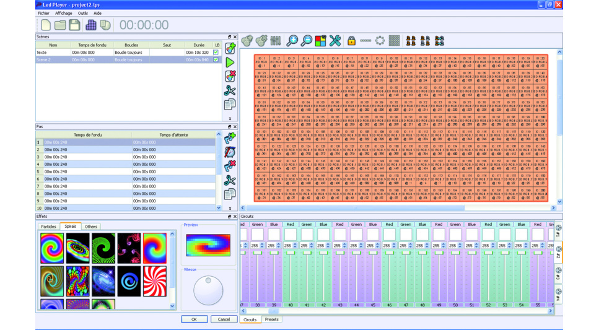Switch to the Others effects tab
This screenshot has width=599, height=330.
91,227
